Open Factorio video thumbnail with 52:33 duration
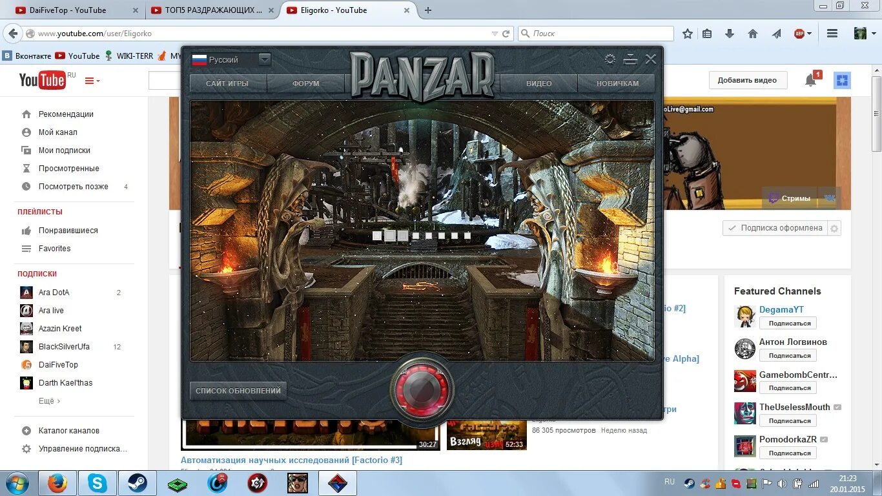The image size is (882, 496). [487, 435]
